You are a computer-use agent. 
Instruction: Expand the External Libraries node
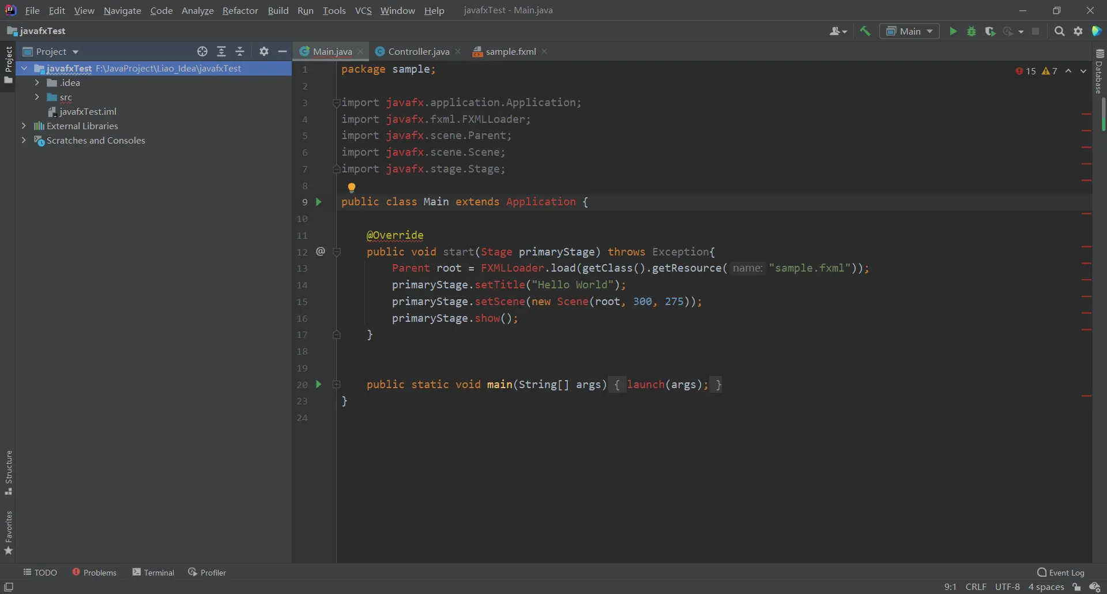(24, 126)
